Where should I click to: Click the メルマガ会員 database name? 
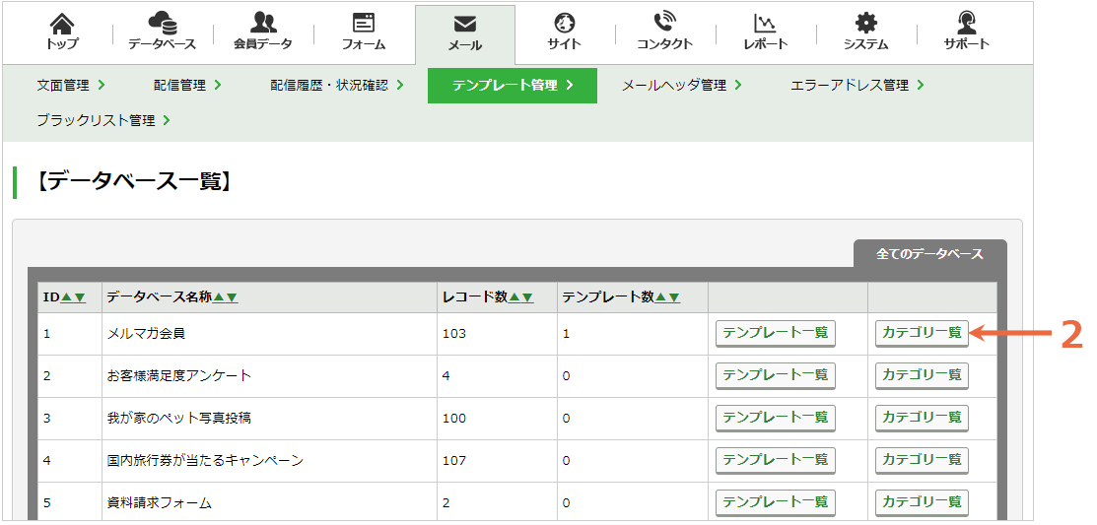coord(146,334)
